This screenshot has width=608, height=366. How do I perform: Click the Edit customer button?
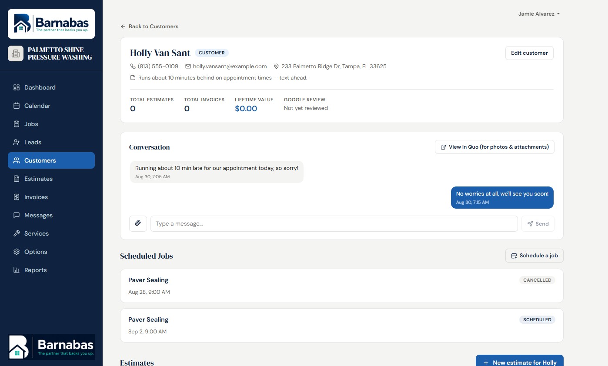point(529,53)
